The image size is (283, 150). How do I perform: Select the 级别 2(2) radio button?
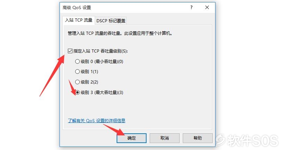coord(77,82)
